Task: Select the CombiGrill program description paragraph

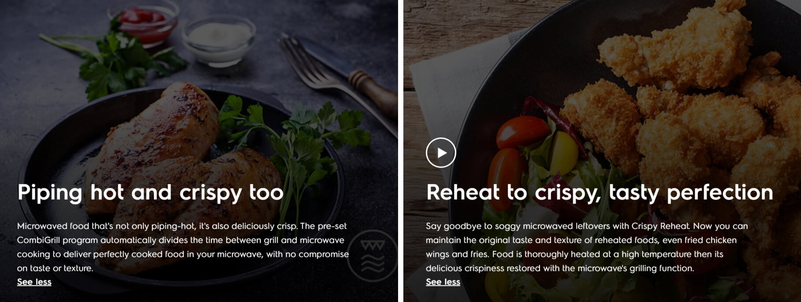Action: tap(183, 247)
